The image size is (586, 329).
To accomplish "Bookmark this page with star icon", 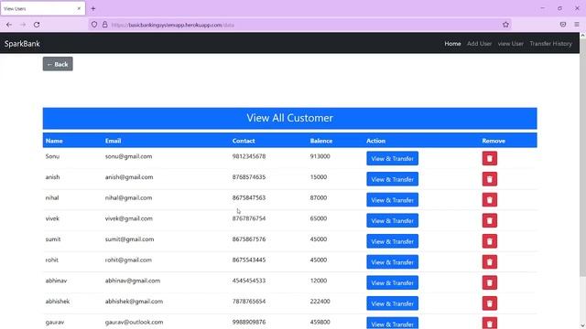I will 505,25.
